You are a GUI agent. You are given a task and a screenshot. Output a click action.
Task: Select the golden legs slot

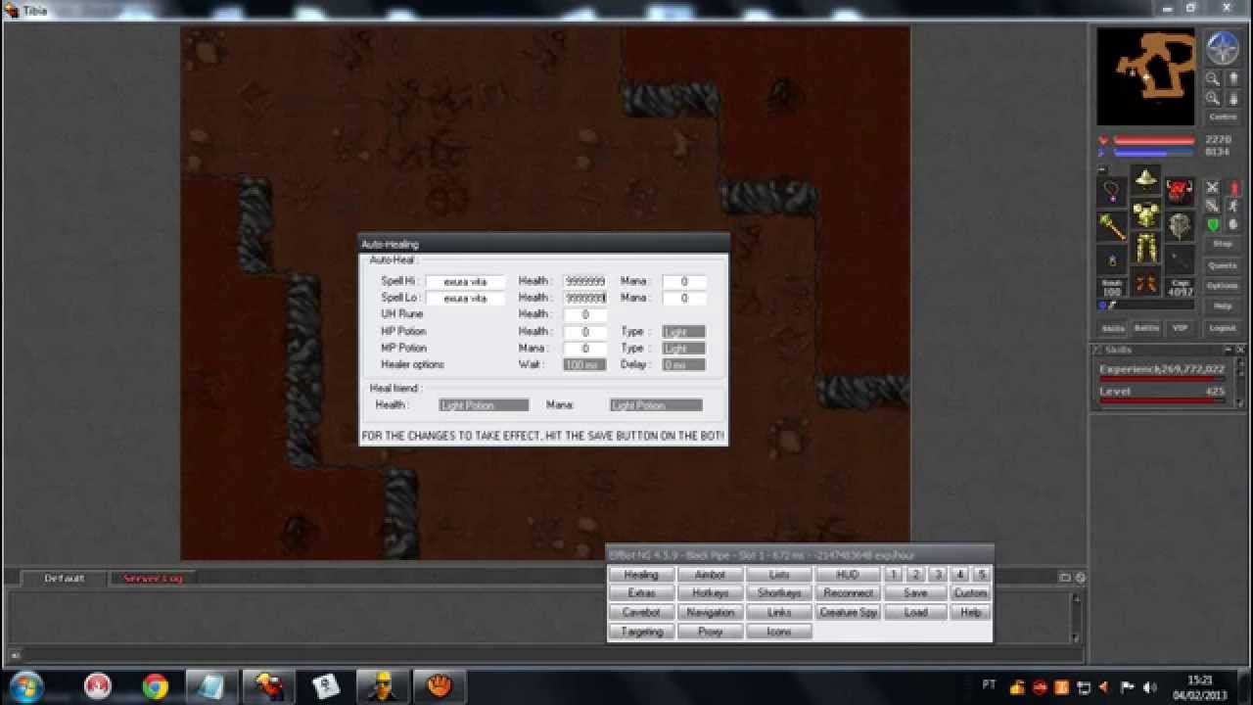1146,249
